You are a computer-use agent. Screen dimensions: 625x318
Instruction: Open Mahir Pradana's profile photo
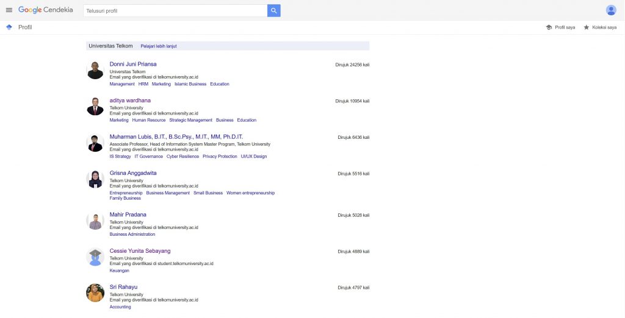coord(95,221)
